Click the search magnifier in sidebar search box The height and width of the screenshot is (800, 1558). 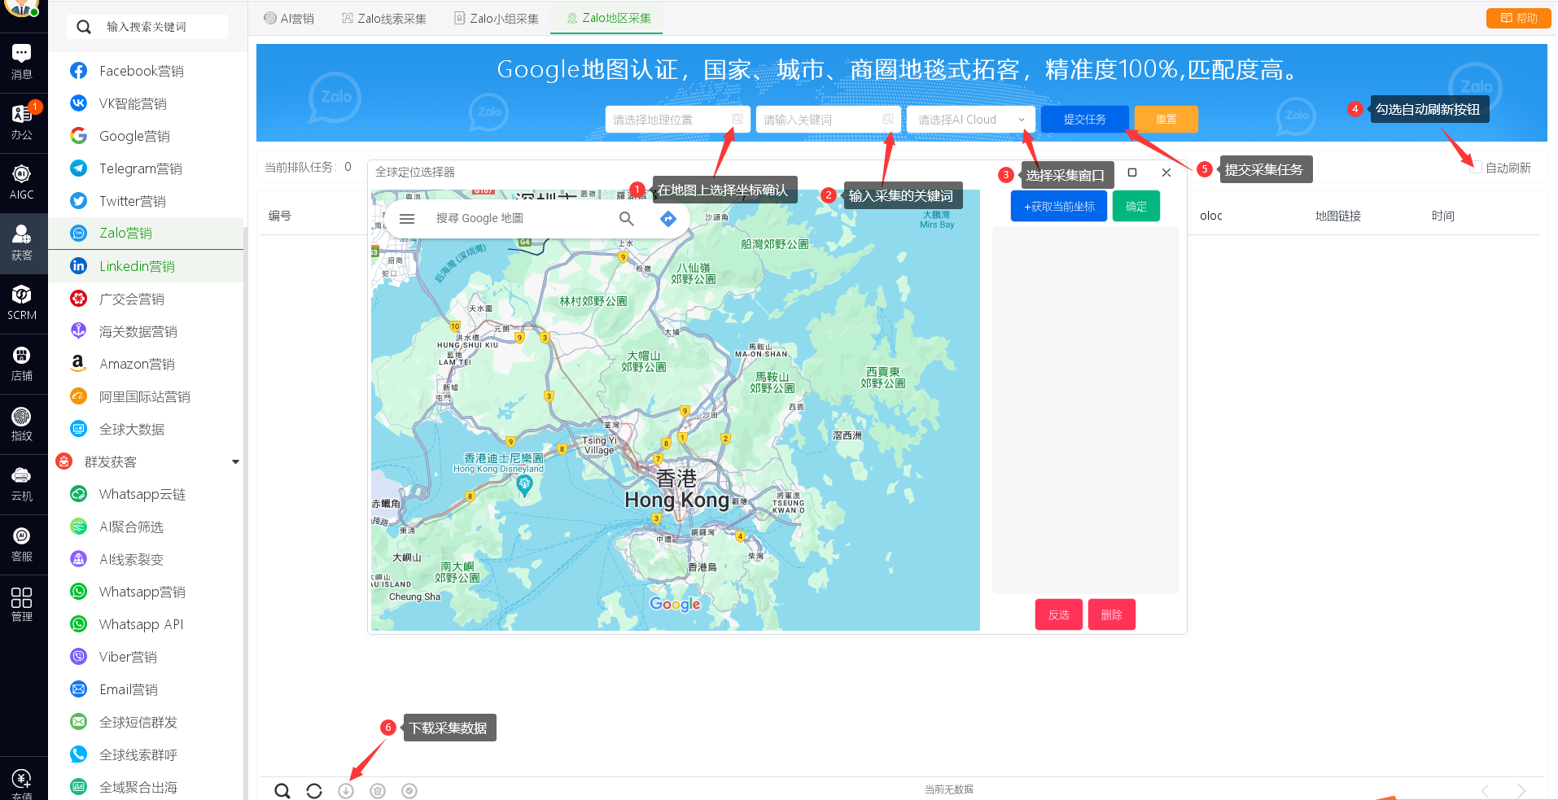click(x=84, y=27)
